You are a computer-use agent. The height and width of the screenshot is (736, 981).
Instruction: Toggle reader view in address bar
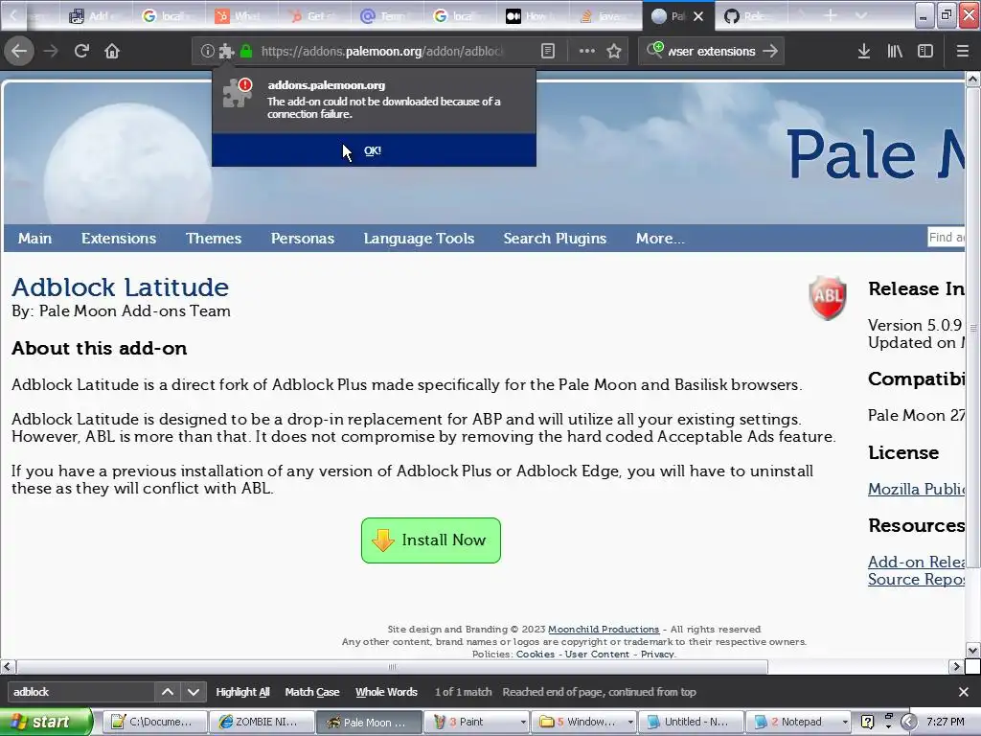(x=547, y=52)
